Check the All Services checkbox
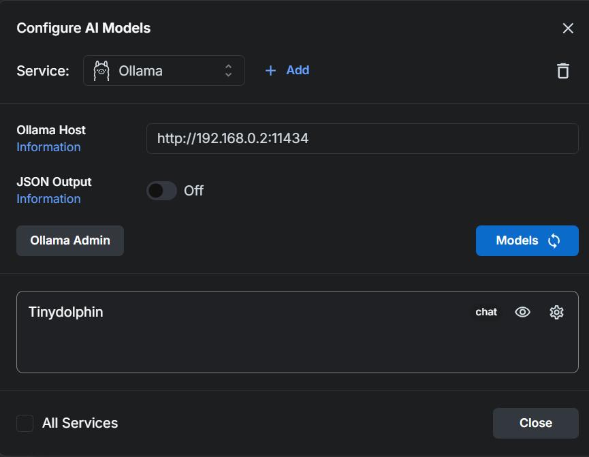The width and height of the screenshot is (589, 457). coord(25,423)
